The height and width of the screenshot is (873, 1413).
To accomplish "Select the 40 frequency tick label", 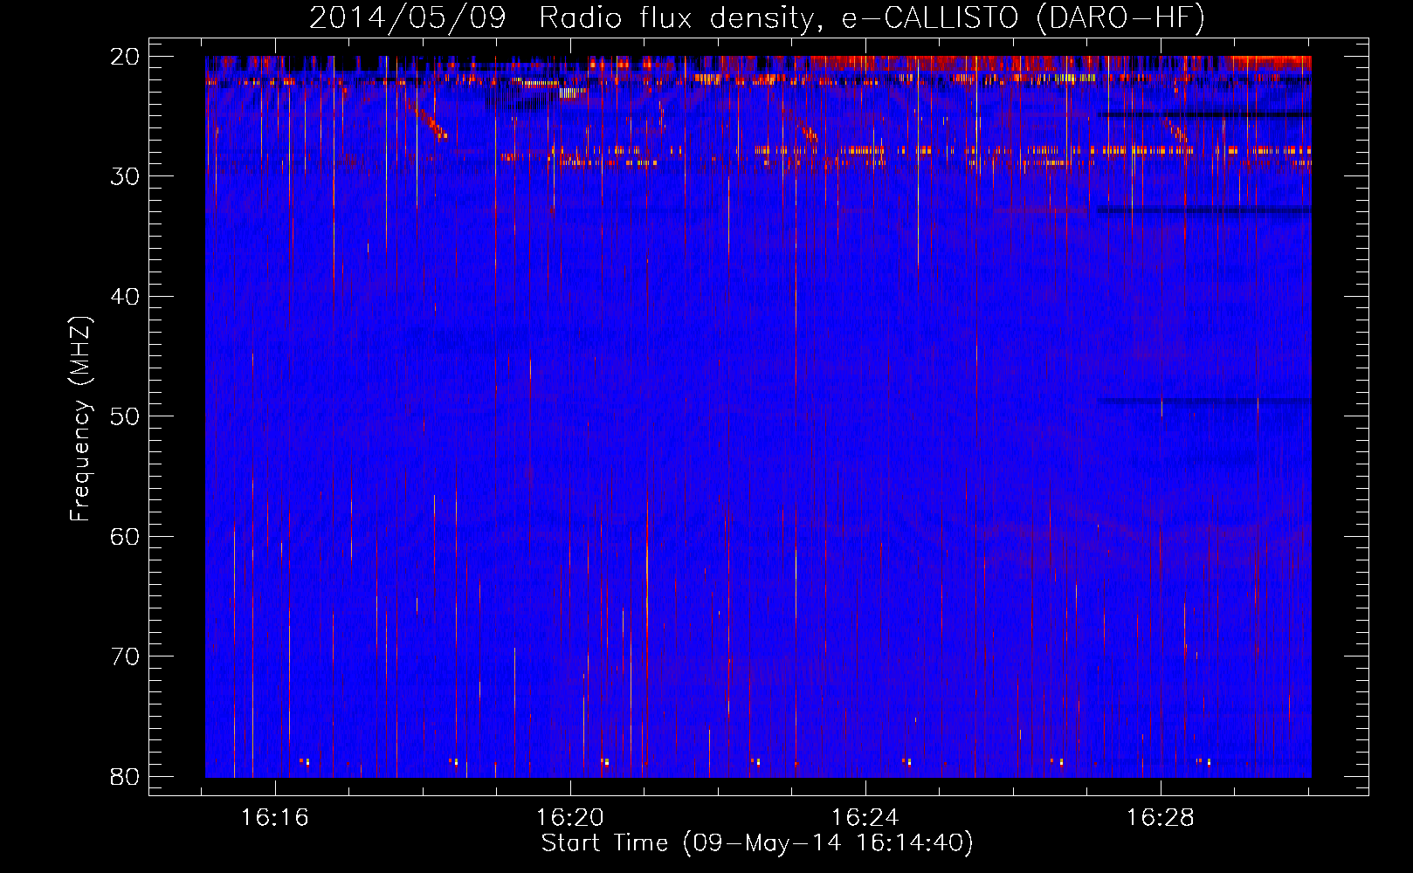I will tap(125, 296).
